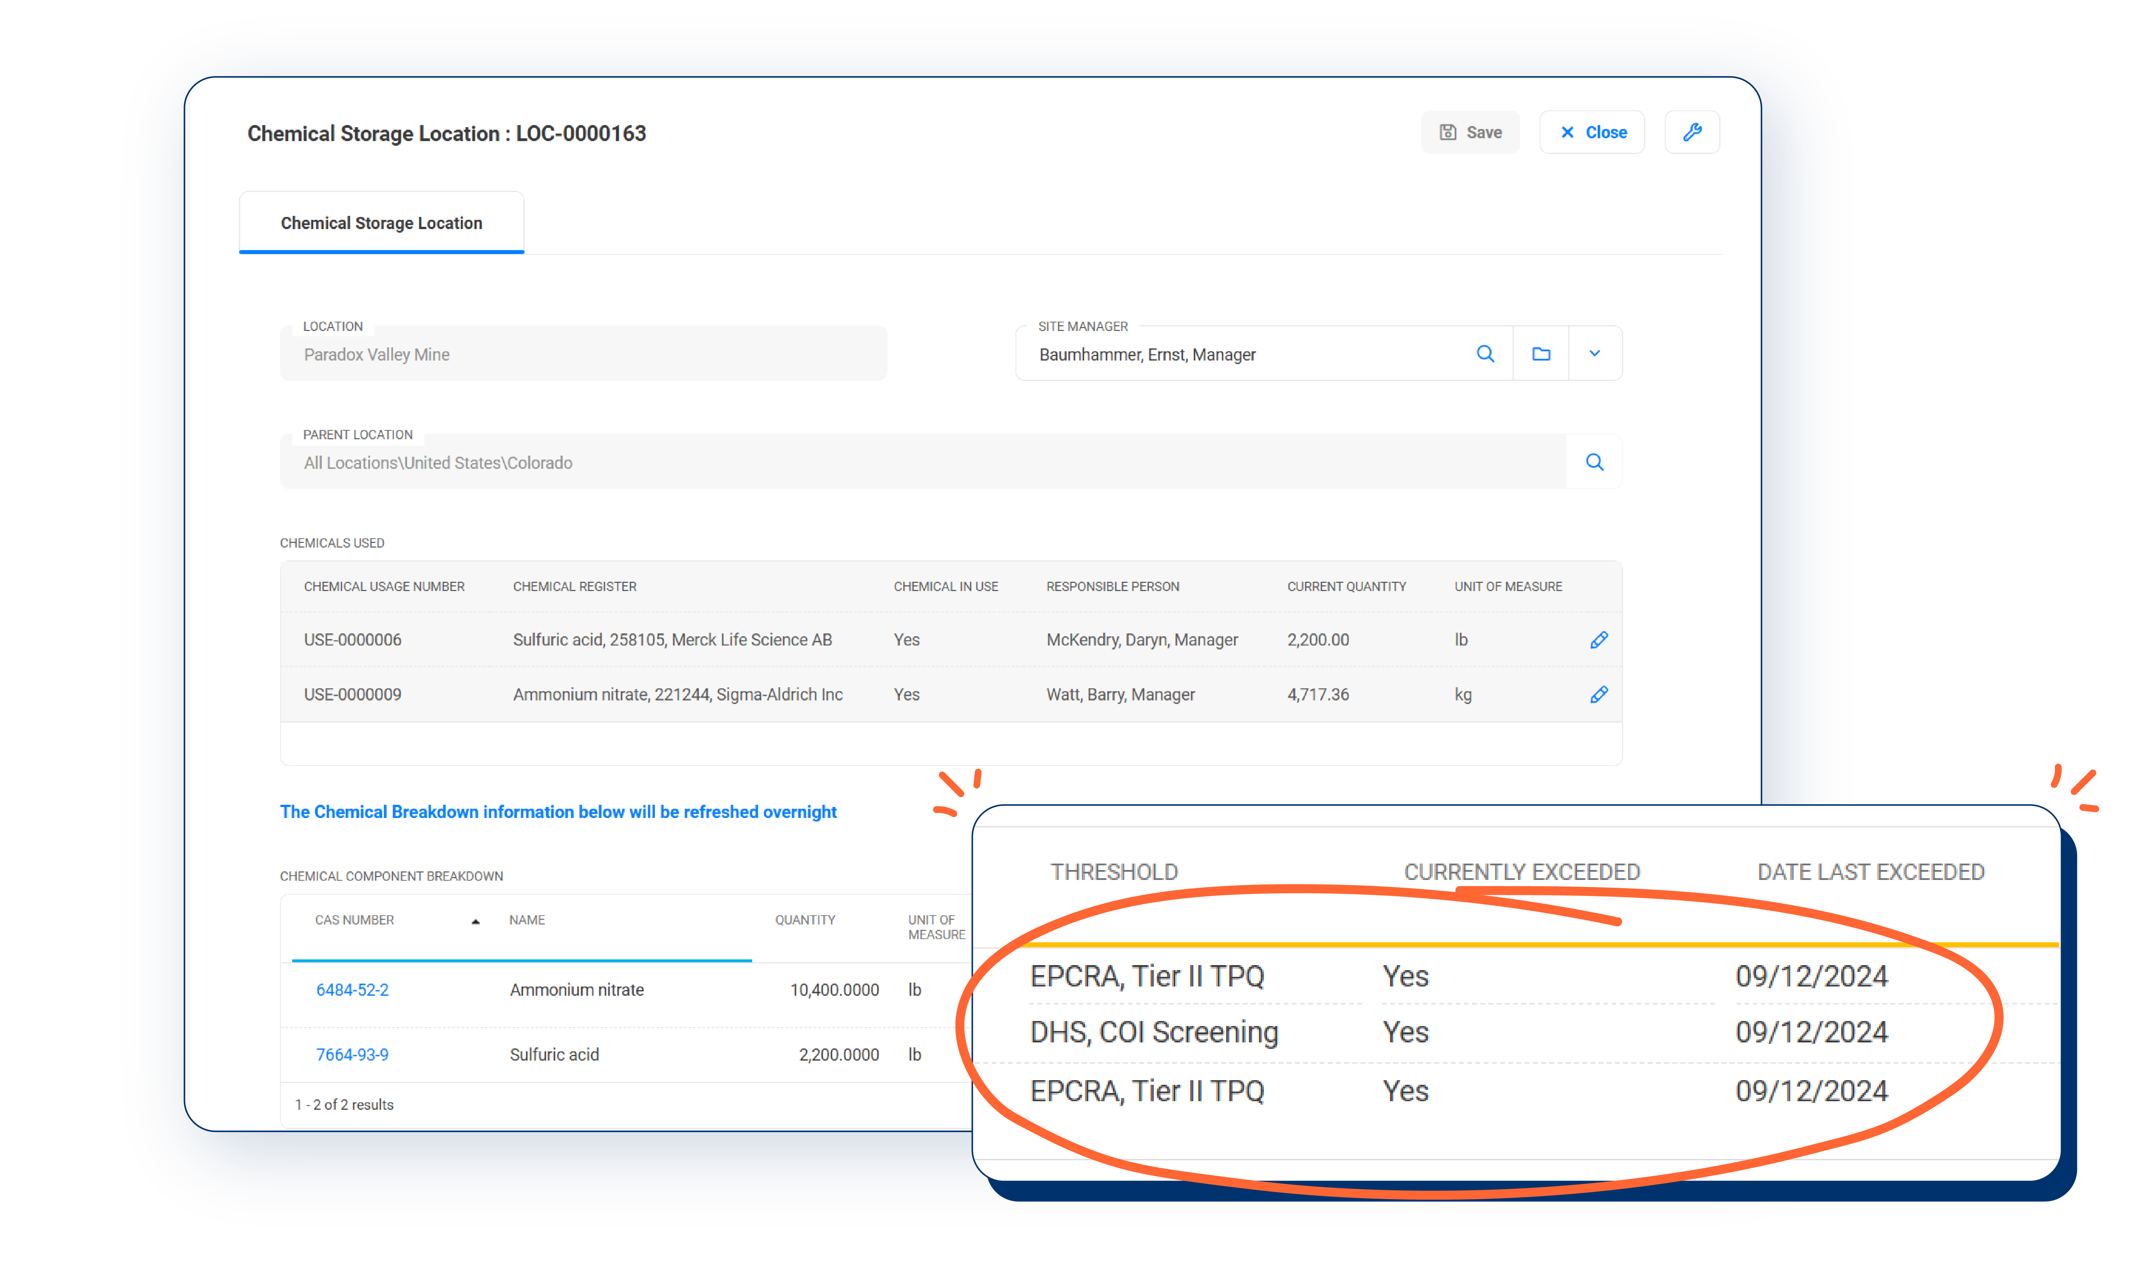This screenshot has height=1264, width=2138.
Task: Click the 1 - 2 of 2 results text
Action: point(344,1105)
